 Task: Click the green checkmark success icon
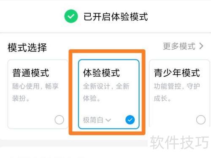[x=71, y=16]
